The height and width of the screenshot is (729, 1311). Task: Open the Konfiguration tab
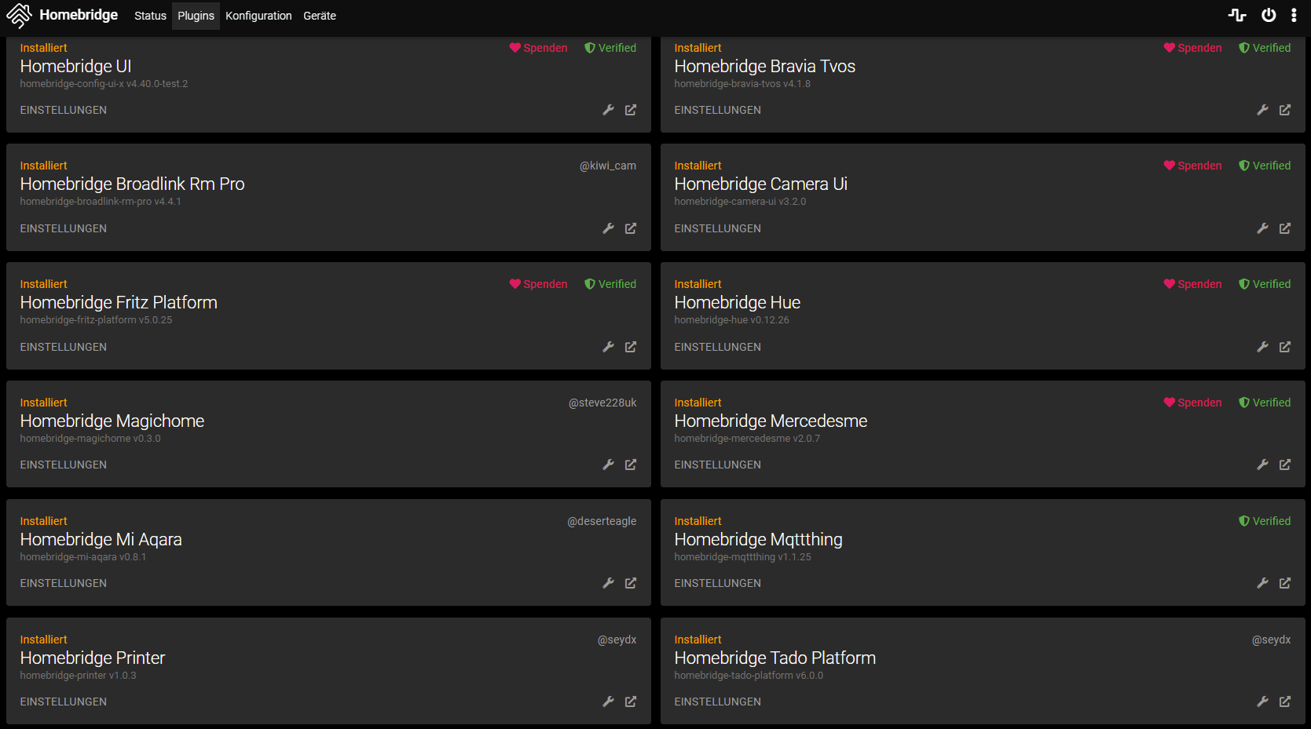point(258,16)
